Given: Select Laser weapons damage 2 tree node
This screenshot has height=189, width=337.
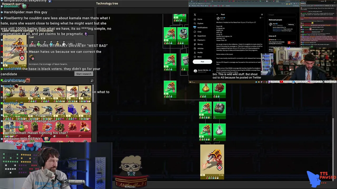Looking at the screenshot, I should tap(170, 35).
